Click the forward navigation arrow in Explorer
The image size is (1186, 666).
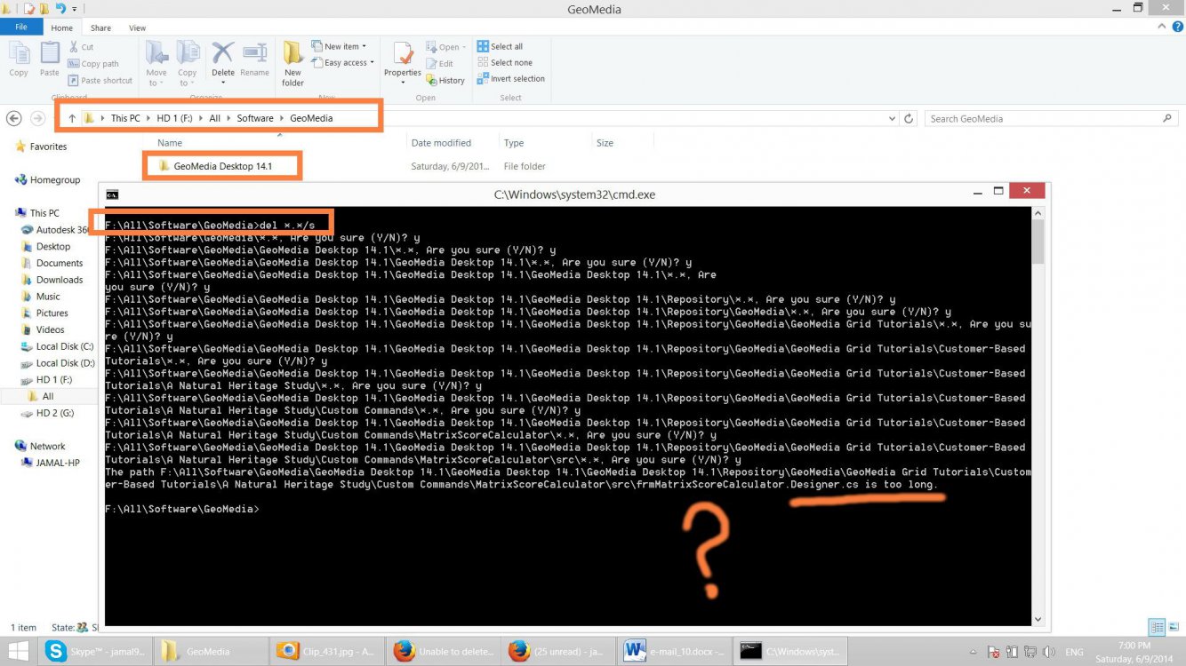tap(37, 118)
